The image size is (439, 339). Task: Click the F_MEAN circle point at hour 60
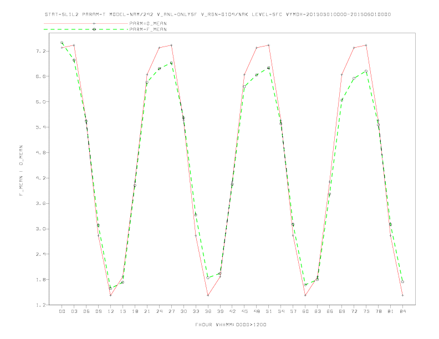(x=305, y=285)
